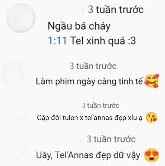Open blurred username above "Uầy, Tel'Annas" comment
The image size is (165, 166).
(x=60, y=139)
